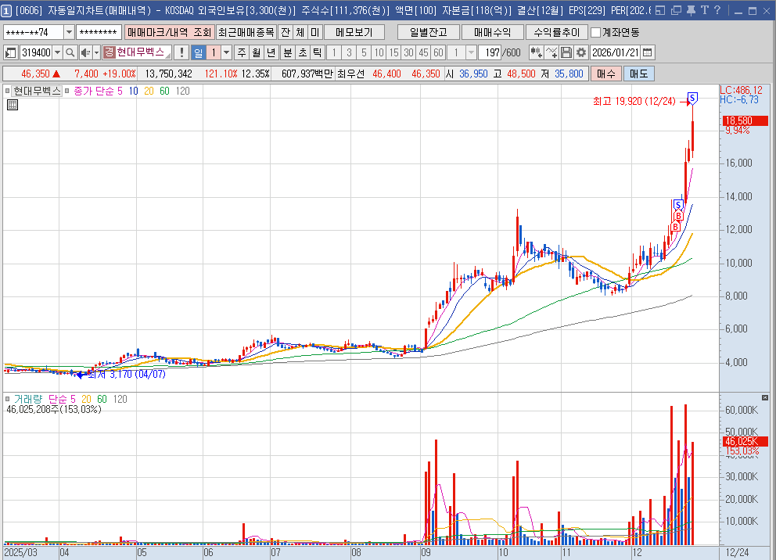Expand the period multiplier dropdown next to 일
Image resolution: width=776 pixels, height=560 pixels.
tap(227, 52)
